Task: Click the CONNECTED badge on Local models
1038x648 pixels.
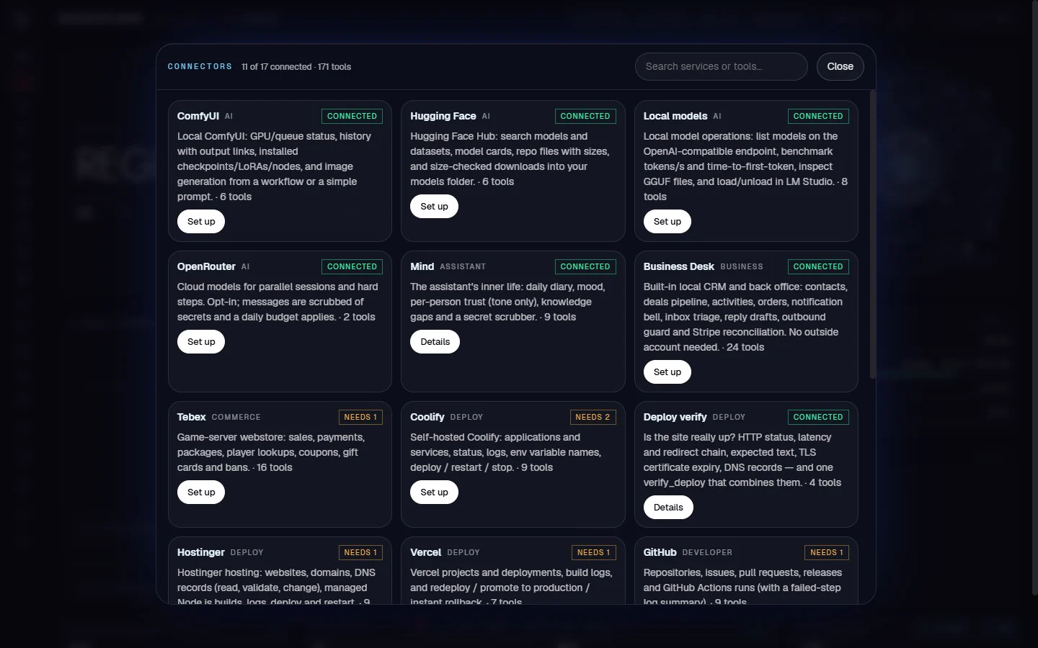Action: (818, 116)
